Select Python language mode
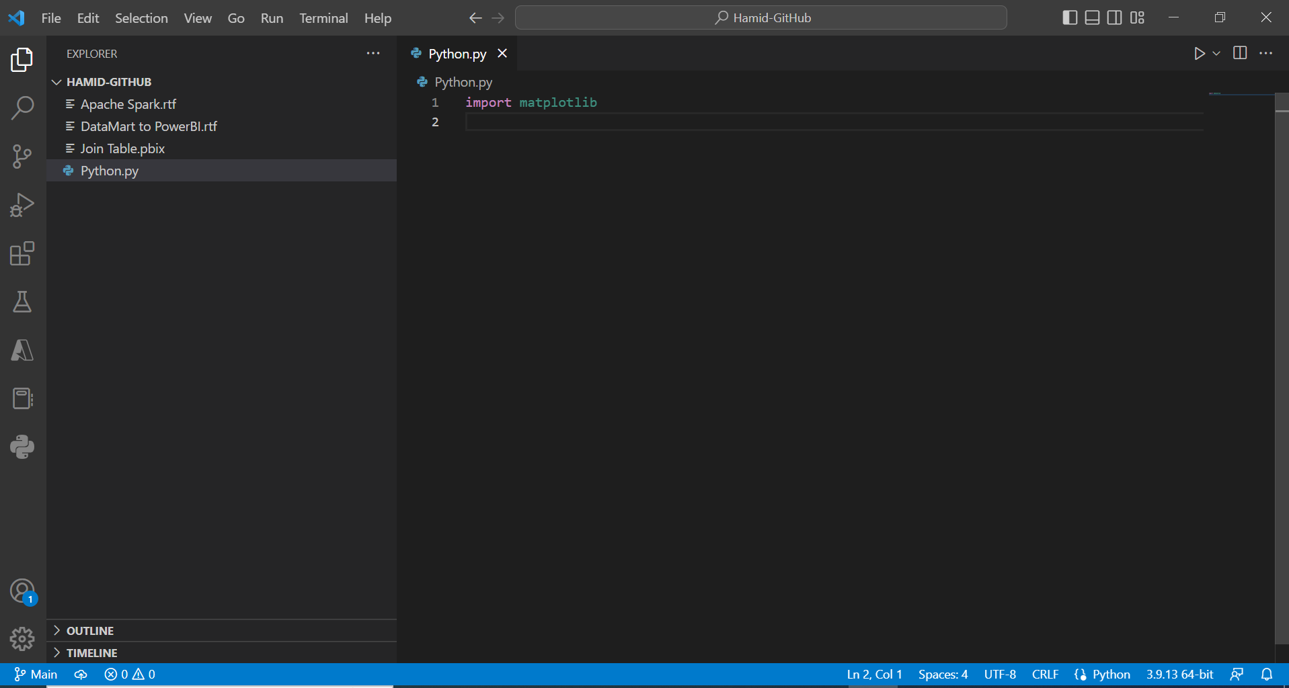 [x=1111, y=675]
